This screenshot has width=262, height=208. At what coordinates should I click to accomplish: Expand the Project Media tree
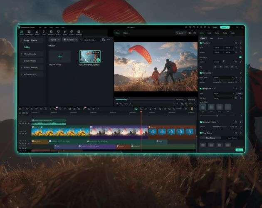pos(22,40)
